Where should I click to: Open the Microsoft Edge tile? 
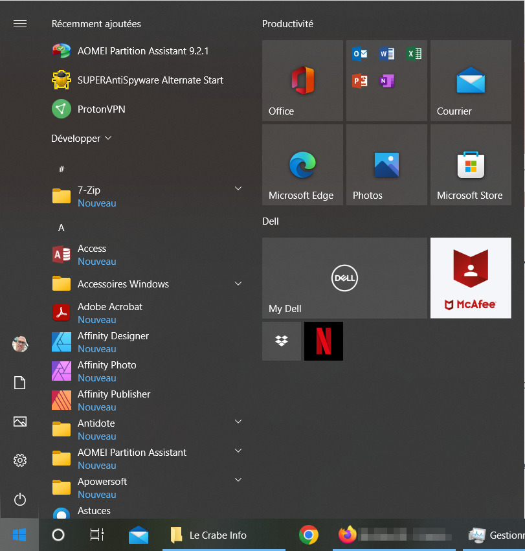(302, 165)
